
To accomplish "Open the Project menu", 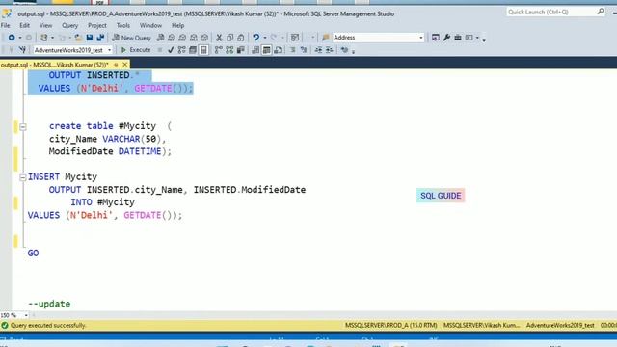I will tap(96, 26).
